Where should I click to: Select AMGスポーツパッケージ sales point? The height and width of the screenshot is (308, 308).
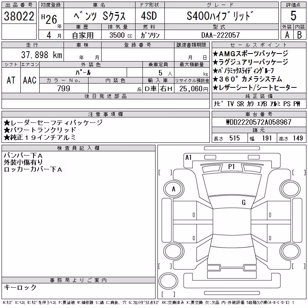point(250,54)
